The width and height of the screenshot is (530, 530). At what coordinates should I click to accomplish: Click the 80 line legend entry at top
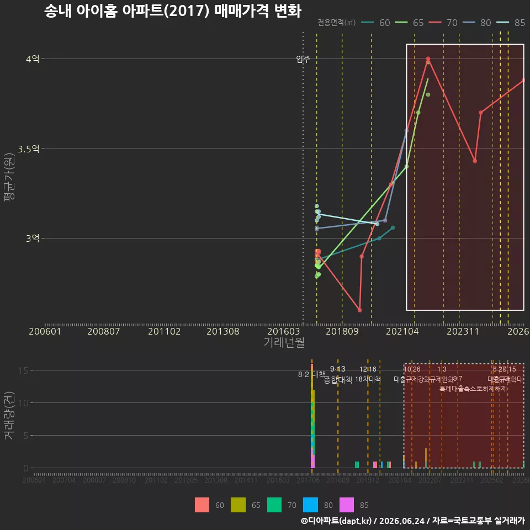tap(477, 23)
